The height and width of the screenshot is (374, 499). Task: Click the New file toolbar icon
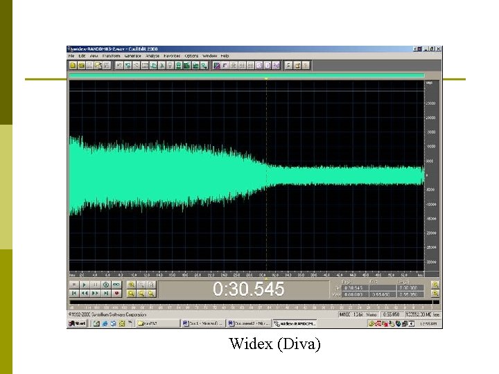click(73, 66)
